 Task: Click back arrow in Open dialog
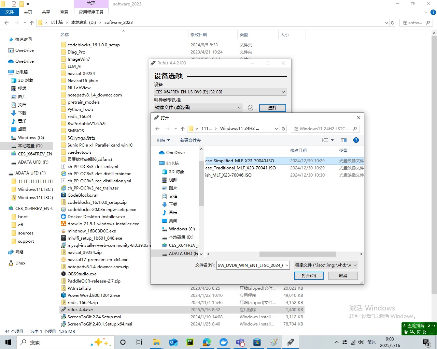(x=157, y=128)
